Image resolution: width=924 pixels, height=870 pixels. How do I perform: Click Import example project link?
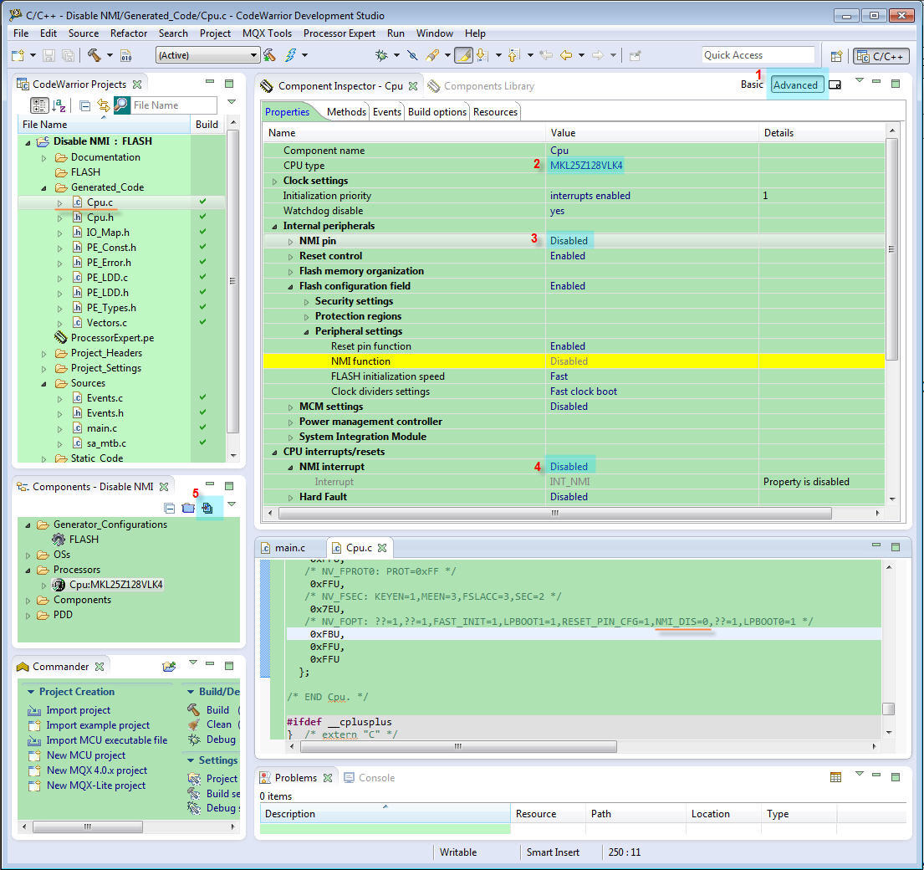tap(98, 725)
